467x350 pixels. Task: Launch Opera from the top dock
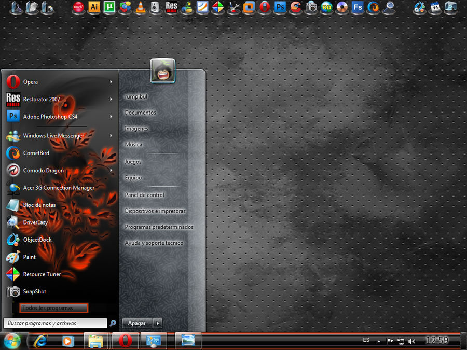click(x=264, y=7)
